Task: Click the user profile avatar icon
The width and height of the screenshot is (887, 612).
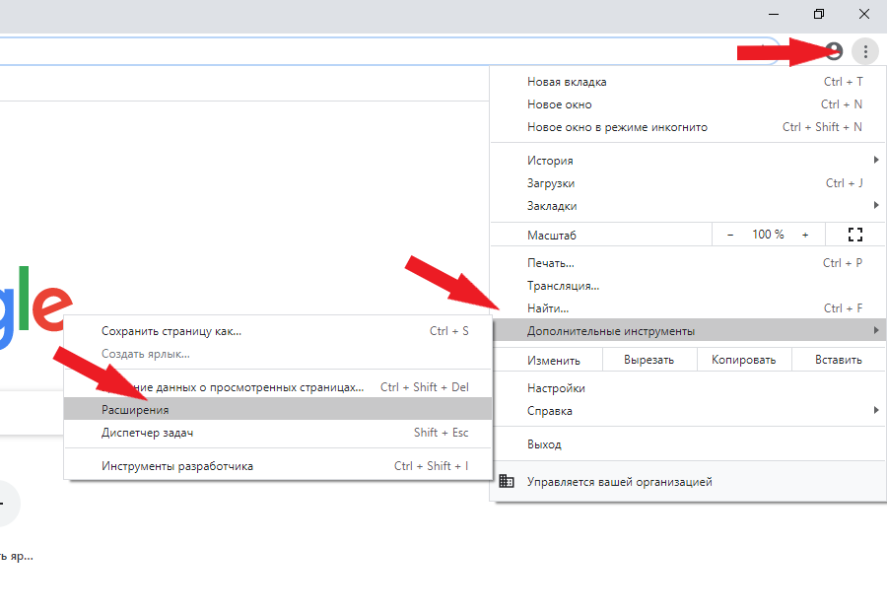Action: [834, 50]
